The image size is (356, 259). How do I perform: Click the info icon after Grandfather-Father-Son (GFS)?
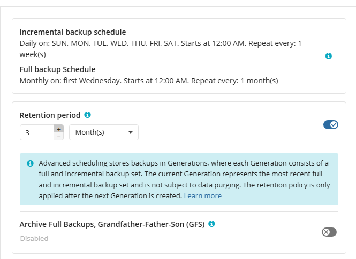click(x=212, y=224)
